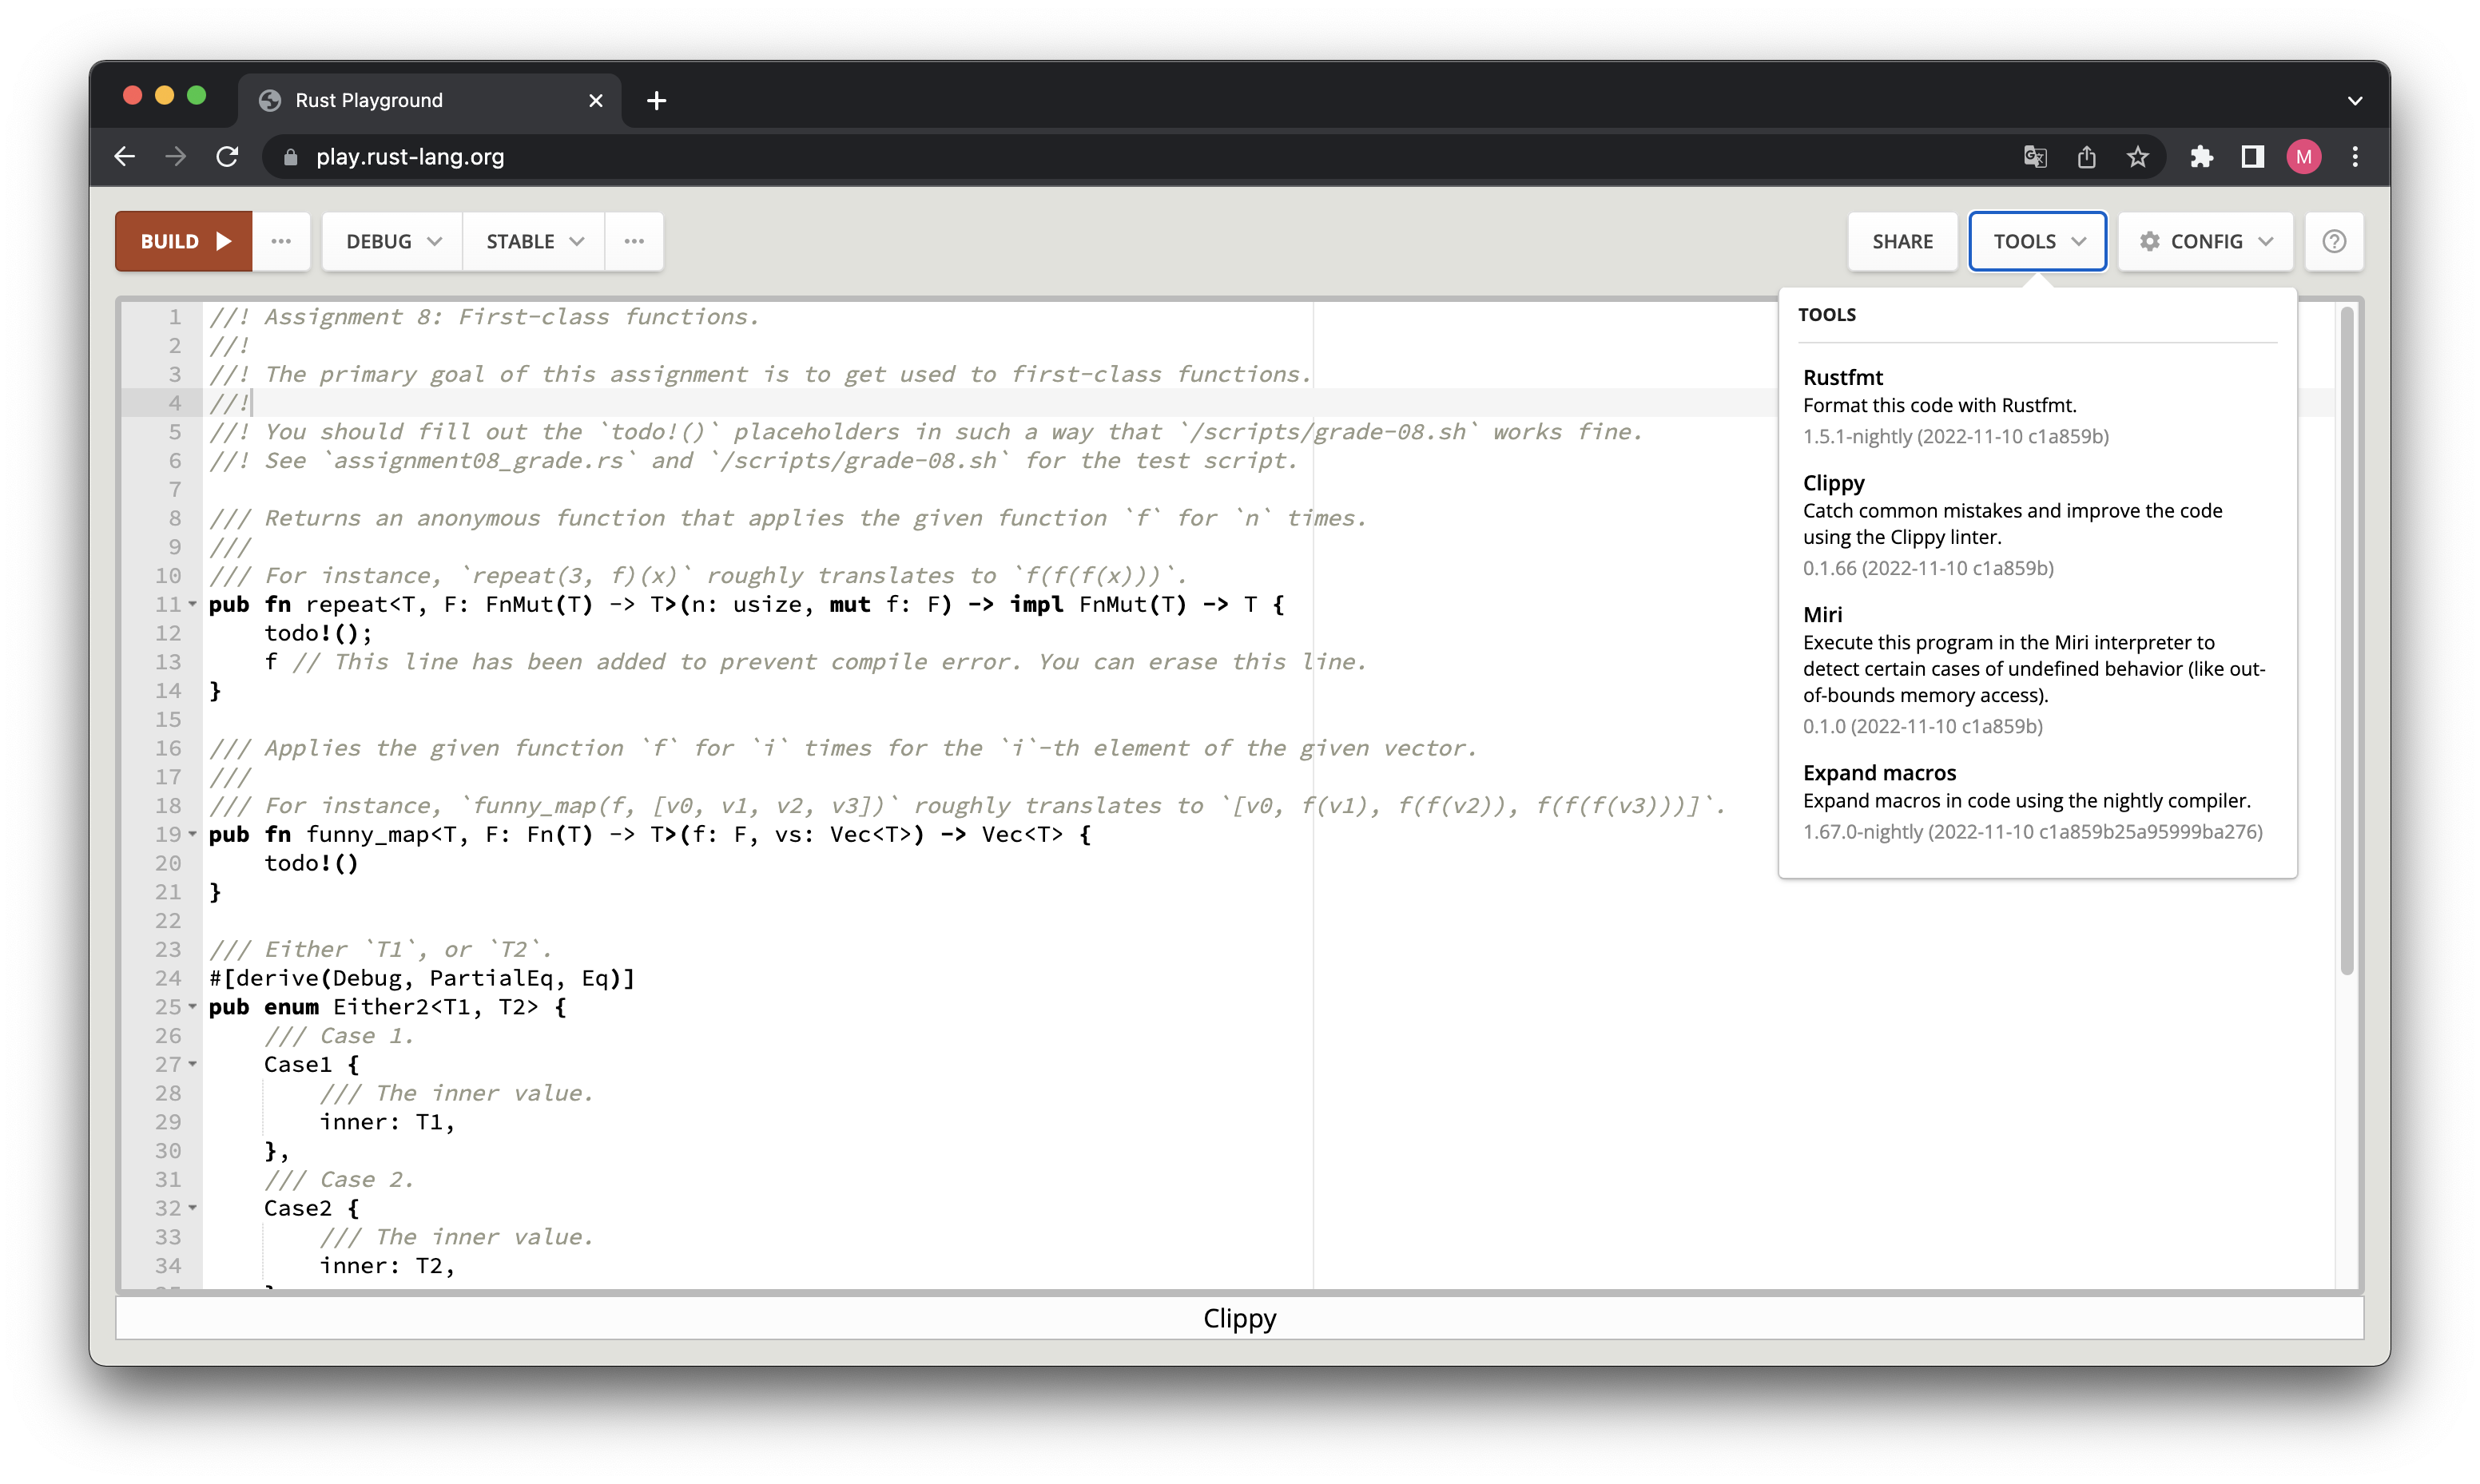Open the STABLE channel dropdown
Viewport: 2480px width, 1484px height.
click(532, 240)
